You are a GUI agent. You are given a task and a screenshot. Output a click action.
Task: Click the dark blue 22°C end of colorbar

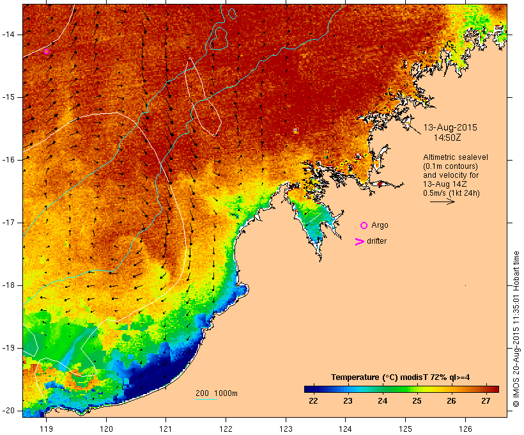(x=308, y=389)
